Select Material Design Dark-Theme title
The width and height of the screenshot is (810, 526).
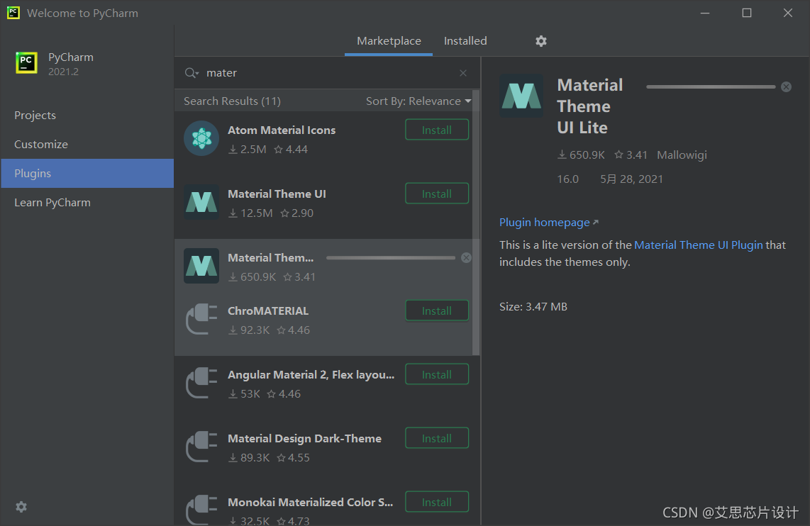(x=305, y=439)
